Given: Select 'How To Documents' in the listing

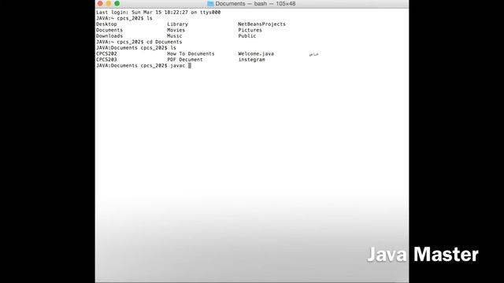Looking at the screenshot, I should tap(191, 53).
